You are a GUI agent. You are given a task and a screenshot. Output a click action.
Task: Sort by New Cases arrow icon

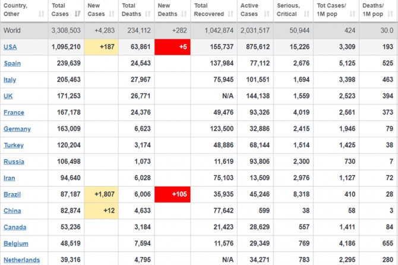click(x=112, y=14)
